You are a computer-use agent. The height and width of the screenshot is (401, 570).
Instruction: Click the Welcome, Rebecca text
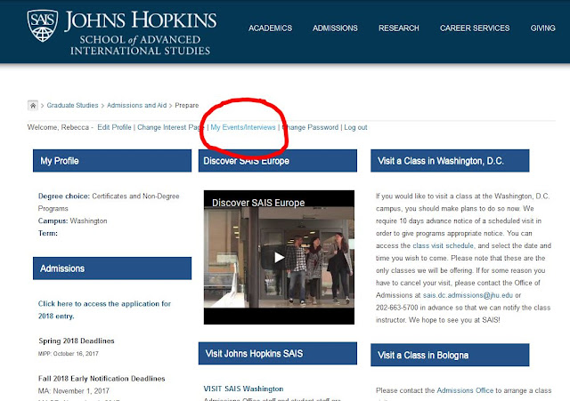click(58, 127)
